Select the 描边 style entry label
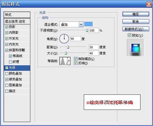Viewport: 153px width, 126px height. pos(12,91)
